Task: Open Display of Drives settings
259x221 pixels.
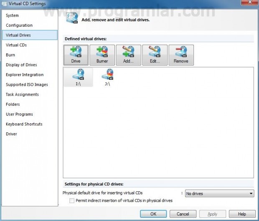Action: pos(30,65)
